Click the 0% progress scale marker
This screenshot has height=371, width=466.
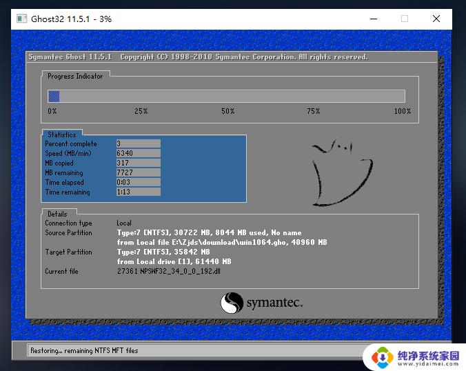click(x=52, y=111)
